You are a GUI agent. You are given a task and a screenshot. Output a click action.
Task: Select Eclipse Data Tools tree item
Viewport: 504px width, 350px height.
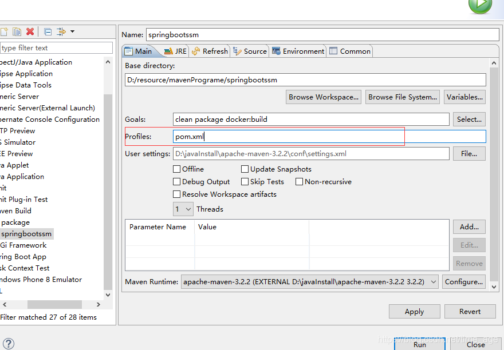point(26,85)
